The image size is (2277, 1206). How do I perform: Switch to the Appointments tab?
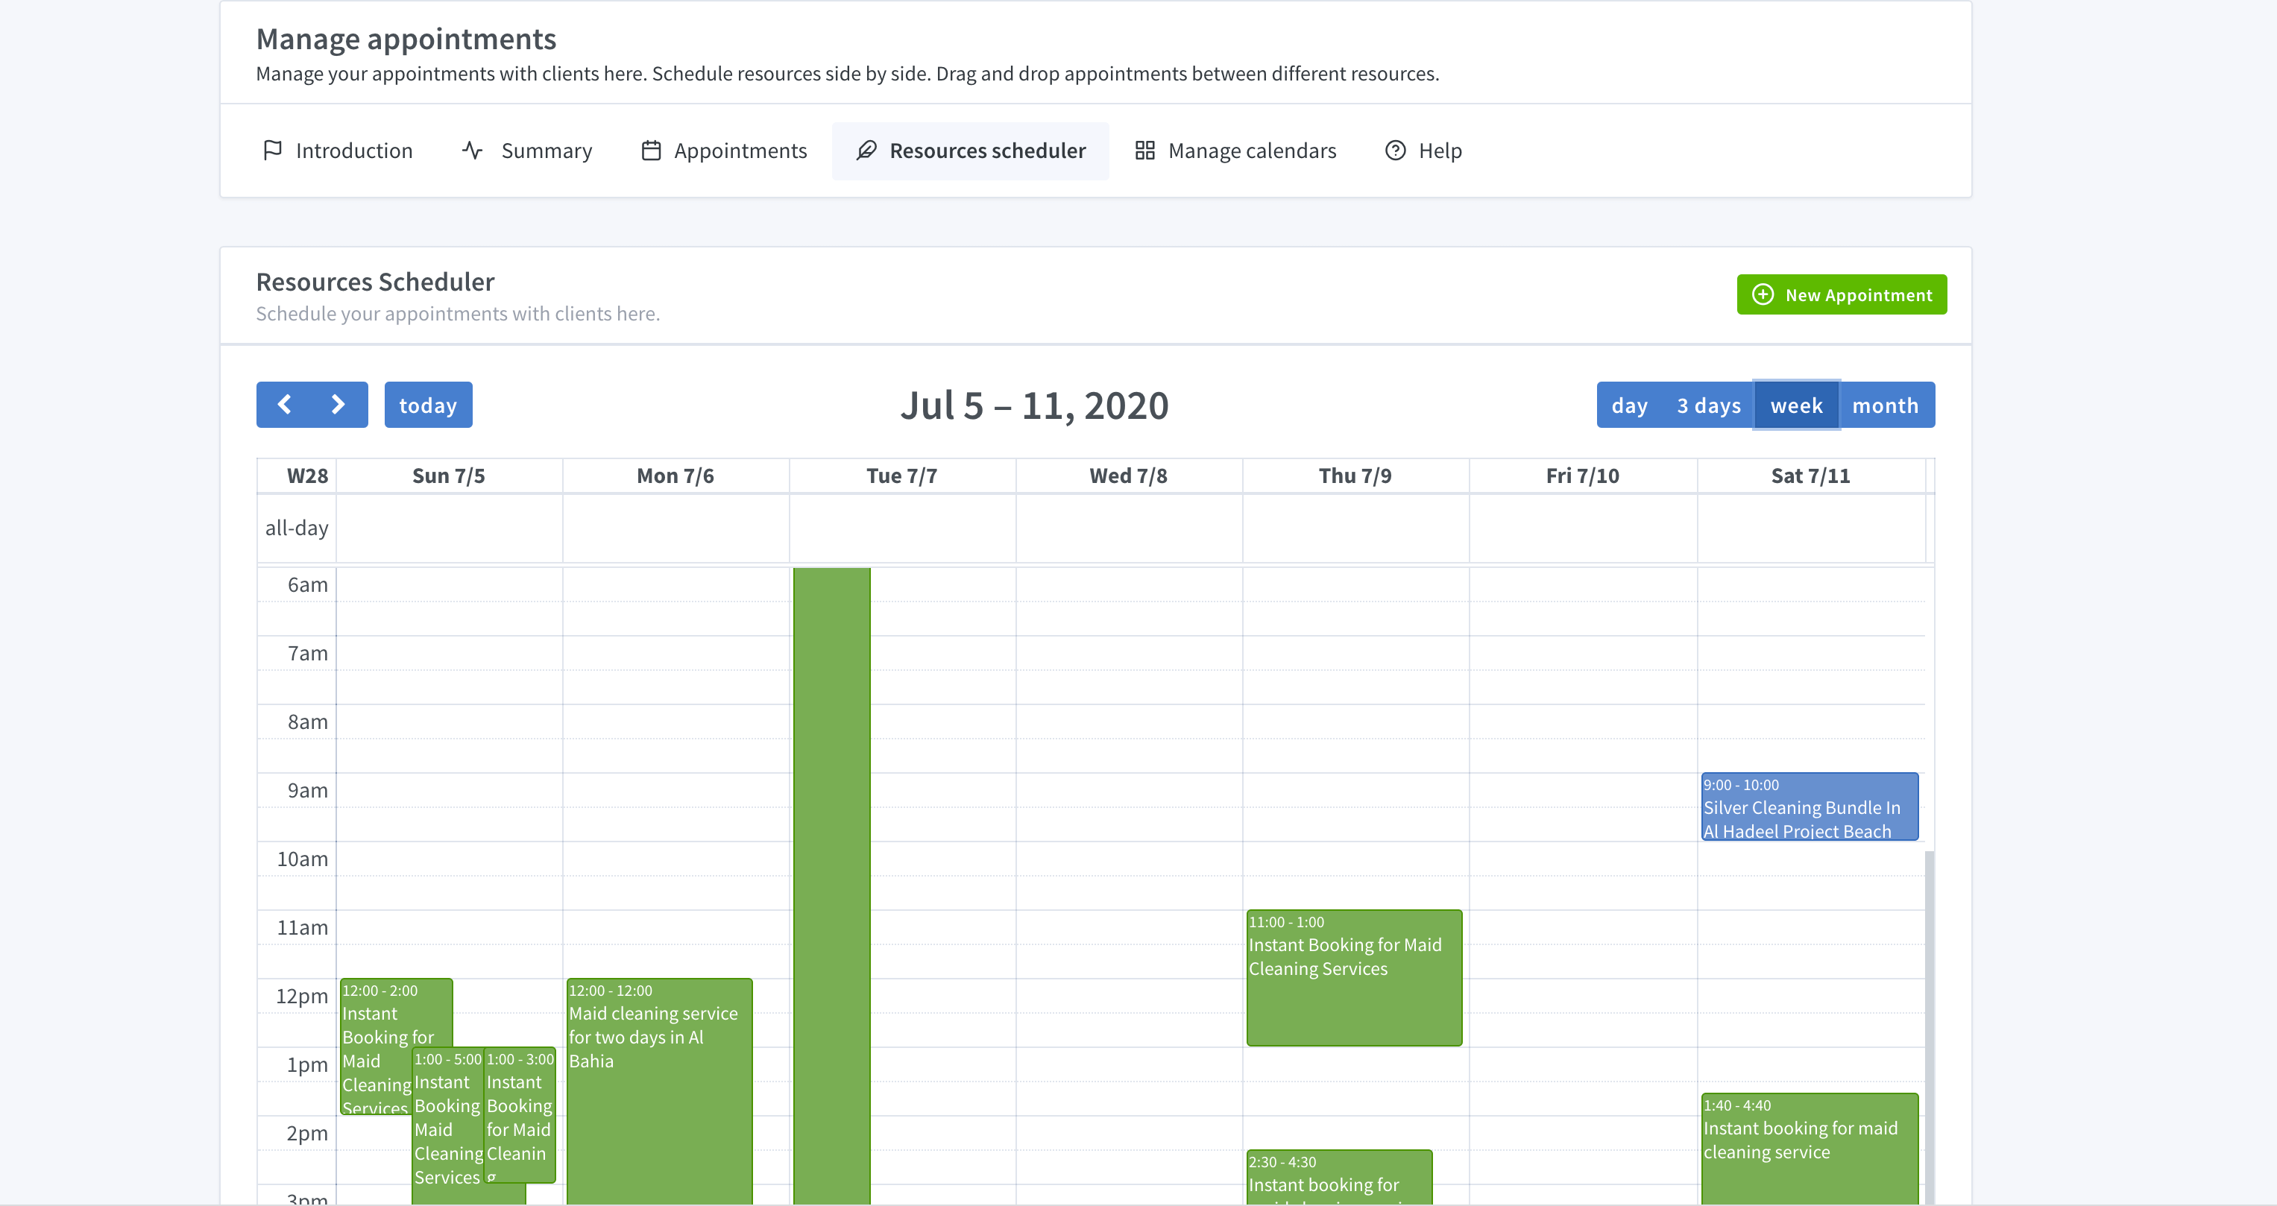[x=723, y=151]
